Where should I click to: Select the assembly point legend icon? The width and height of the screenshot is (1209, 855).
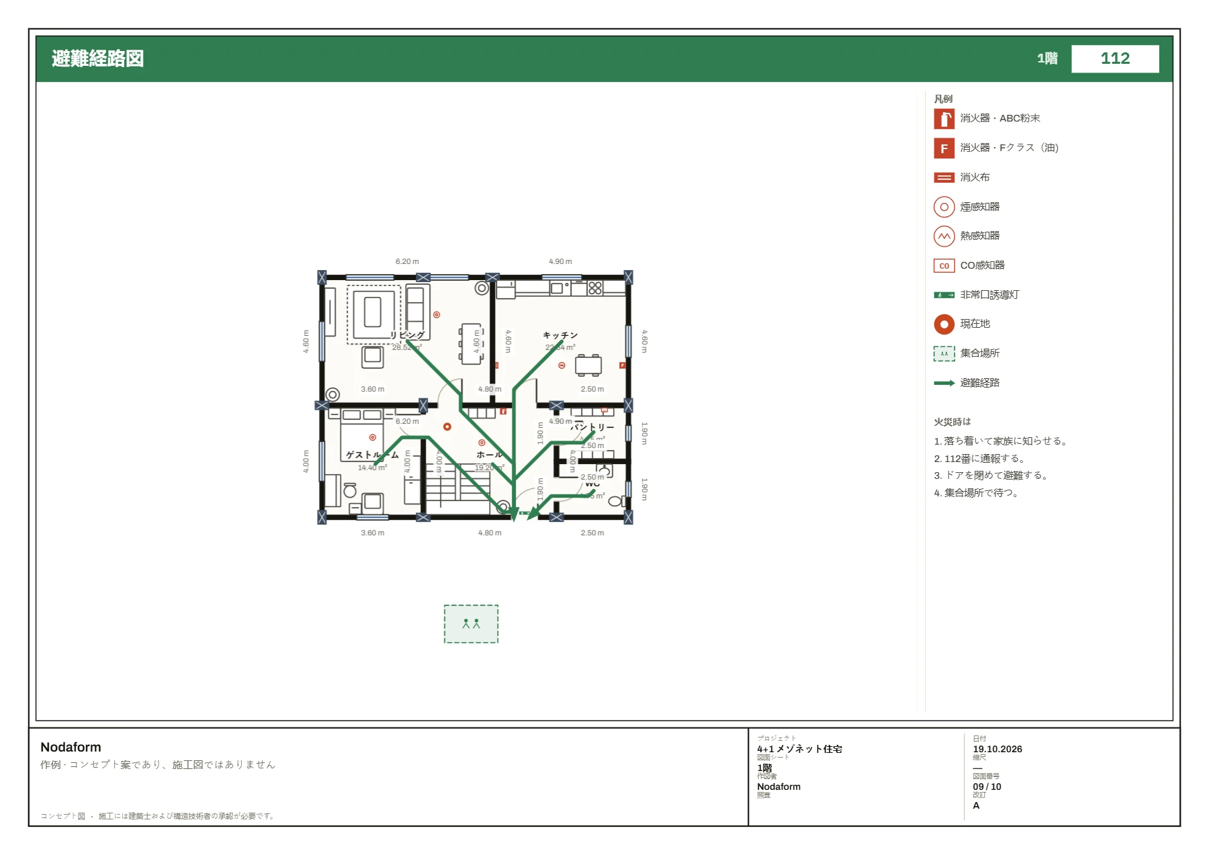pos(944,354)
